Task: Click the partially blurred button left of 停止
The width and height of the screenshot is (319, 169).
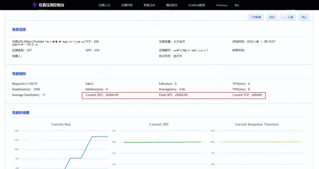Action: (x=288, y=17)
